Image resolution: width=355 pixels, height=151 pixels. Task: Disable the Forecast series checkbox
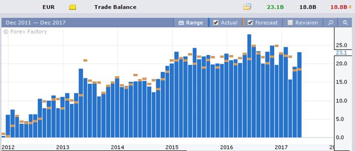point(250,22)
